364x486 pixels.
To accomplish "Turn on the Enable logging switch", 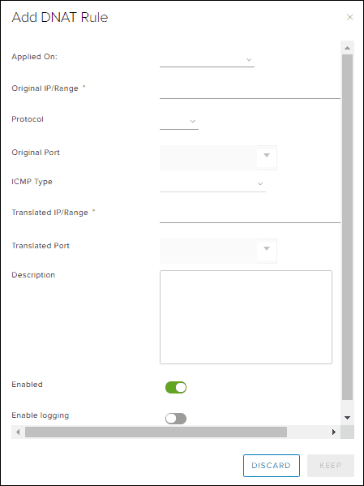I will pos(176,419).
